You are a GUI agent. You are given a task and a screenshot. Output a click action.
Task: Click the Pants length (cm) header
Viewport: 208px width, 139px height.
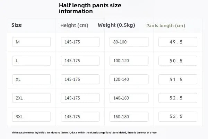[165, 26]
